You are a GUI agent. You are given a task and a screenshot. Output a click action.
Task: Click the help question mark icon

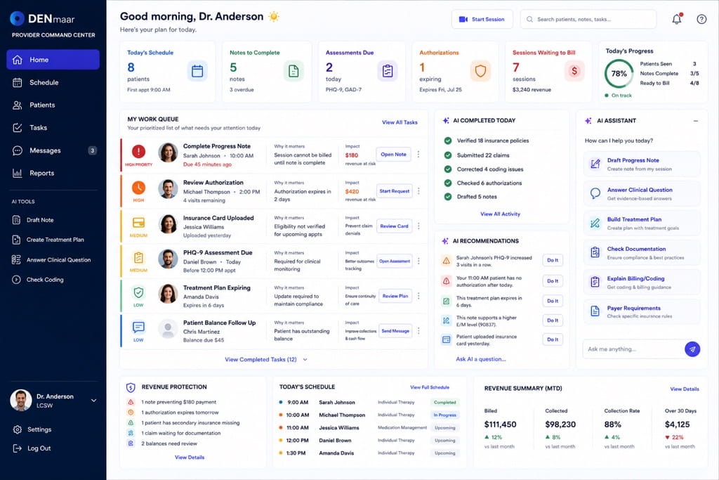coord(701,19)
